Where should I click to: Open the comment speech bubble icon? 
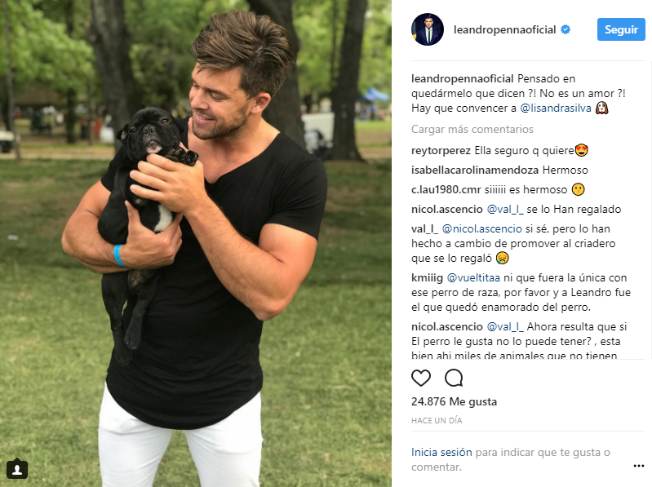(x=454, y=378)
